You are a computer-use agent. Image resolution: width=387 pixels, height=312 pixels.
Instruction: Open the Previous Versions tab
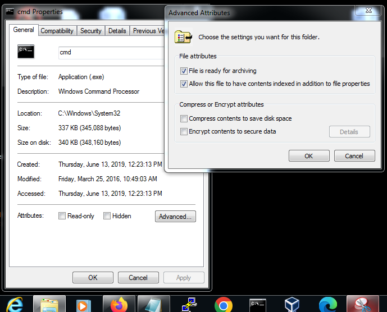[x=148, y=31]
